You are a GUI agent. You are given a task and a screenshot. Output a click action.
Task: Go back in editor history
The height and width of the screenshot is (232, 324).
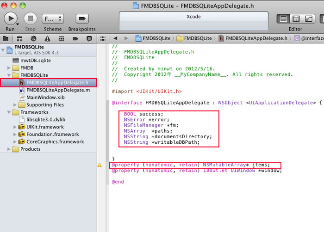[116, 38]
